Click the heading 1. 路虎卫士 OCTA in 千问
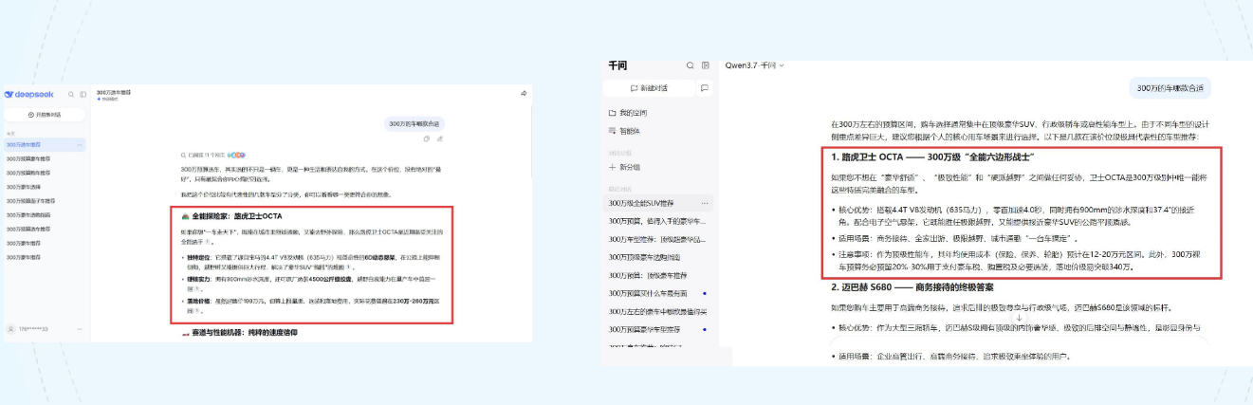The width and height of the screenshot is (1253, 405). click(931, 156)
